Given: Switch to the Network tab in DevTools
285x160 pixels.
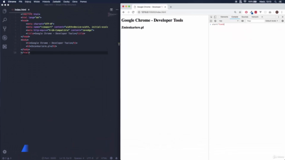Looking at the screenshot, I should [x=255, y=17].
